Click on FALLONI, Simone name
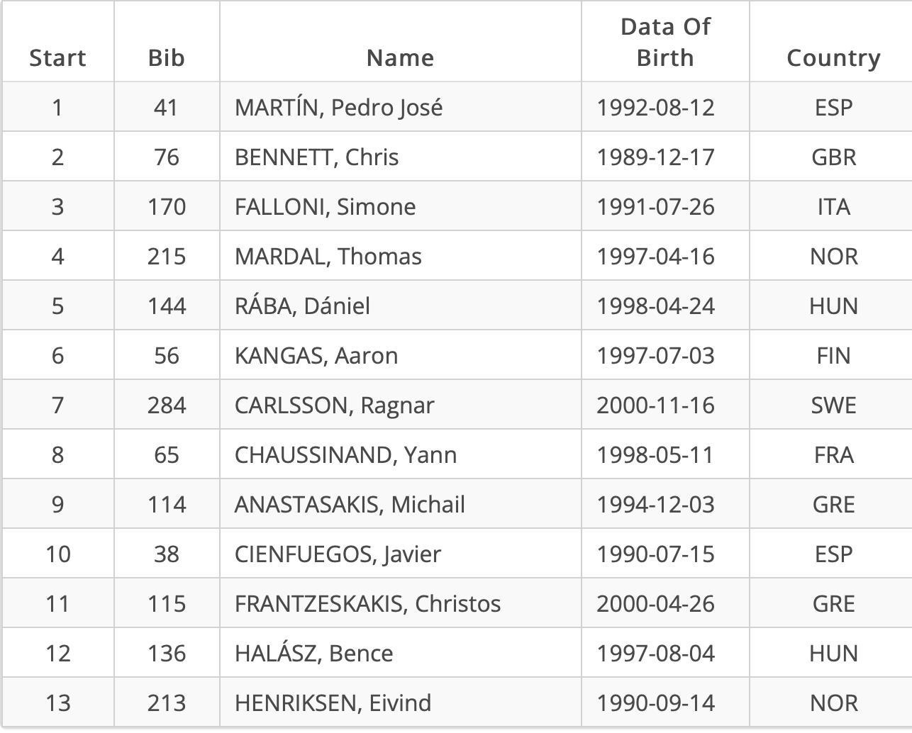 pyautogui.click(x=325, y=206)
